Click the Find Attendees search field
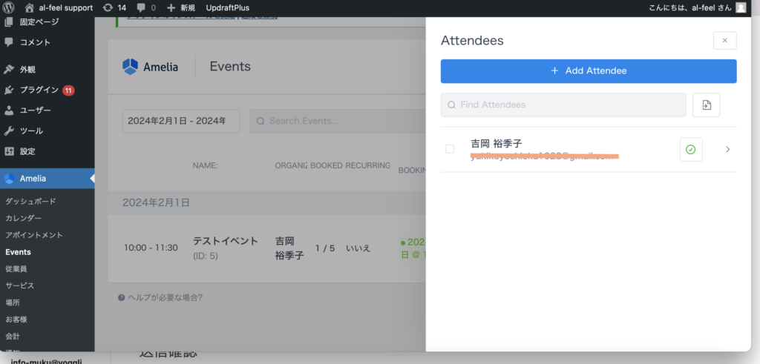This screenshot has width=760, height=364. tap(564, 105)
